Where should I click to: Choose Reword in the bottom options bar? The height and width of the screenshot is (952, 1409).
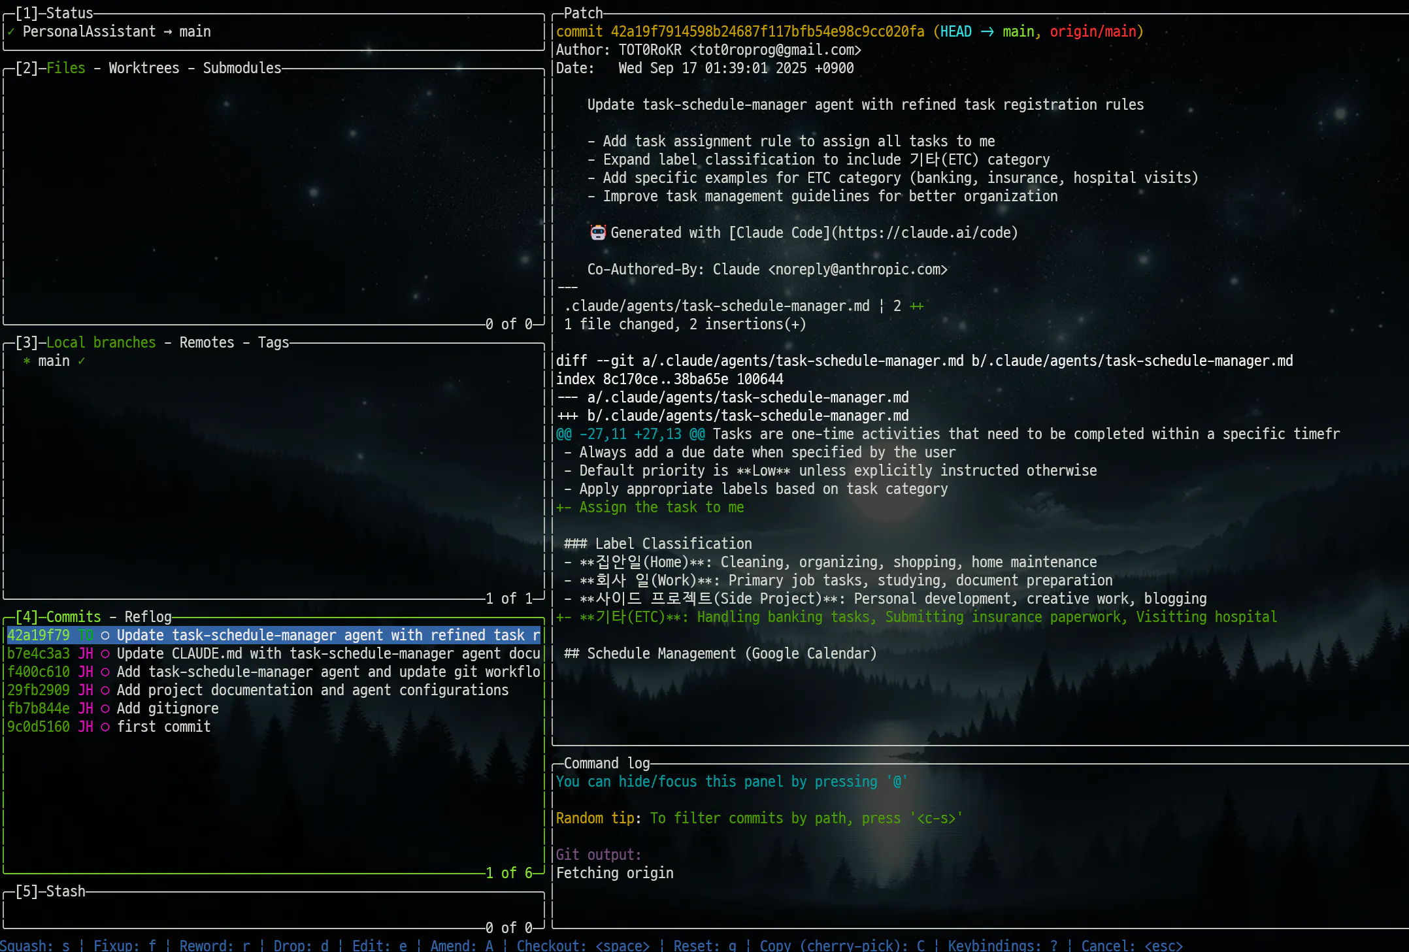215,945
